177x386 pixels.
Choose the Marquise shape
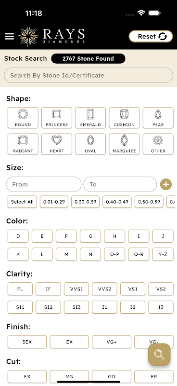tap(124, 144)
